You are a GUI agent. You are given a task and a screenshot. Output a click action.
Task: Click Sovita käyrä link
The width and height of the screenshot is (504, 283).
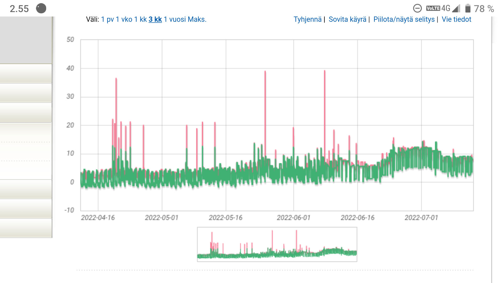pos(347,19)
